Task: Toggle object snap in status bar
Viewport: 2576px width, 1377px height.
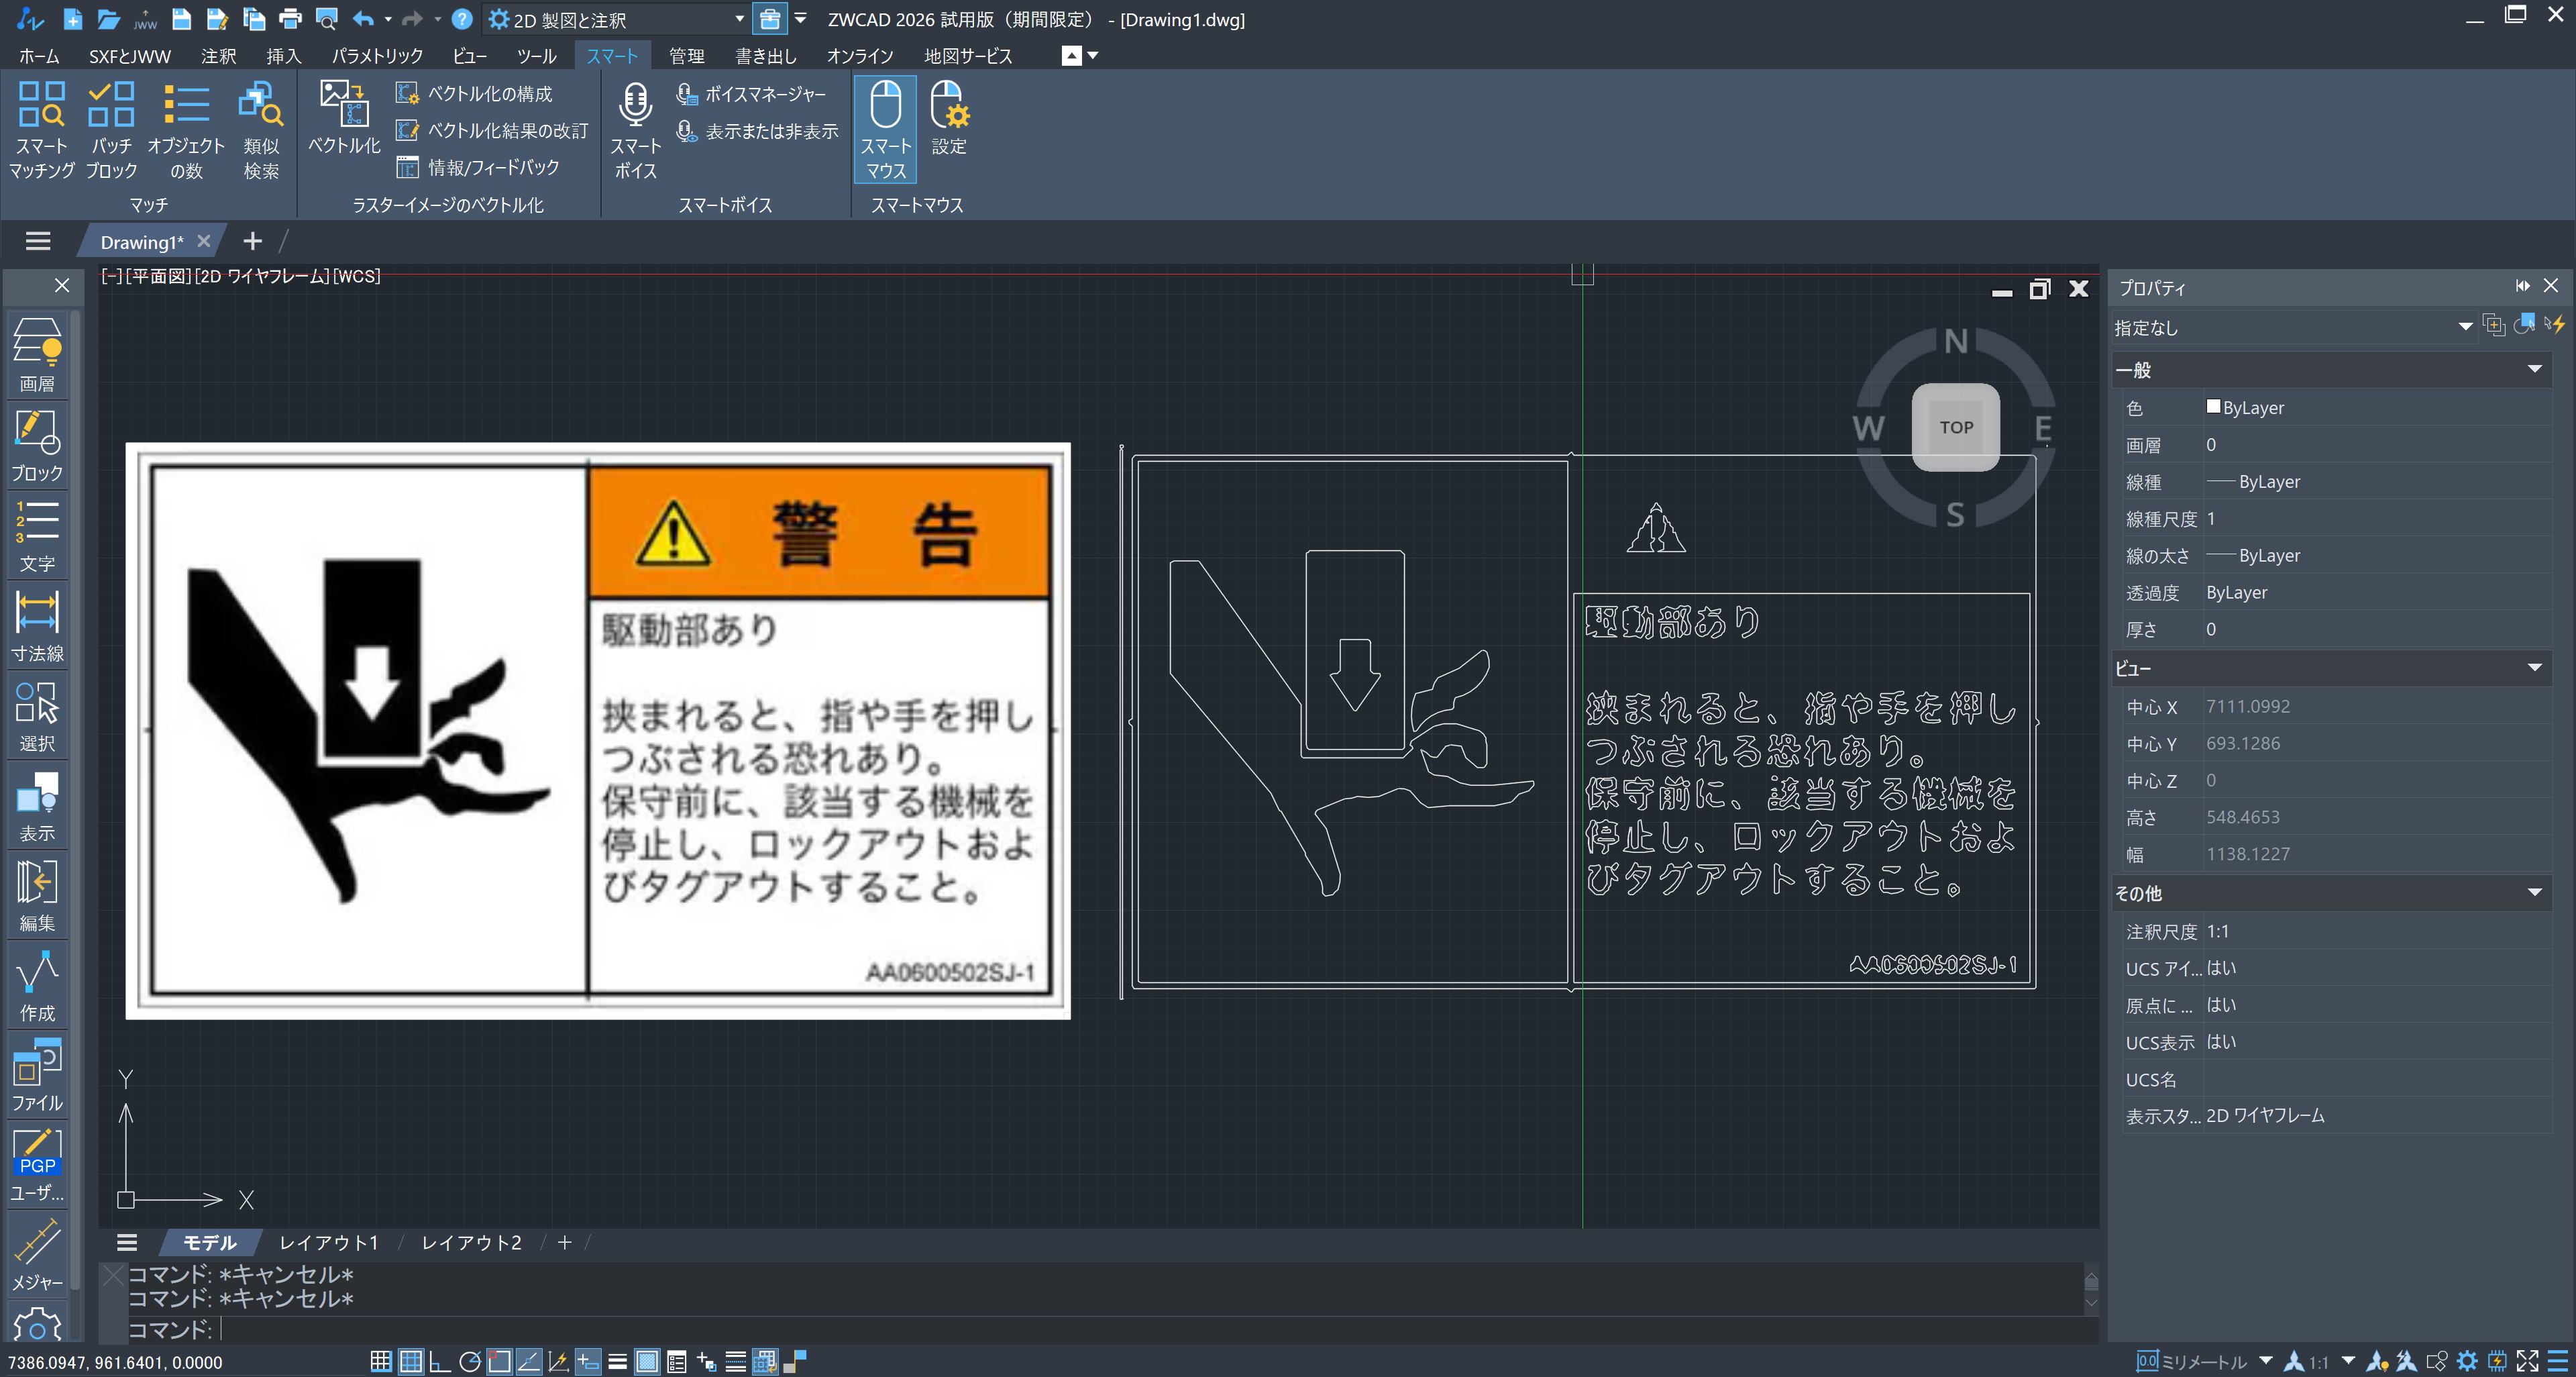Action: 499,1361
